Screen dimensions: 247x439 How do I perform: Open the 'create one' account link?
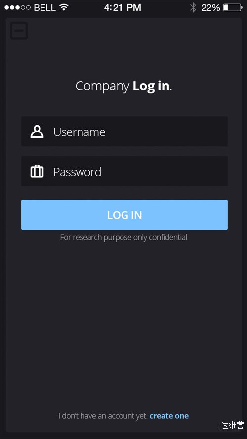point(169,416)
